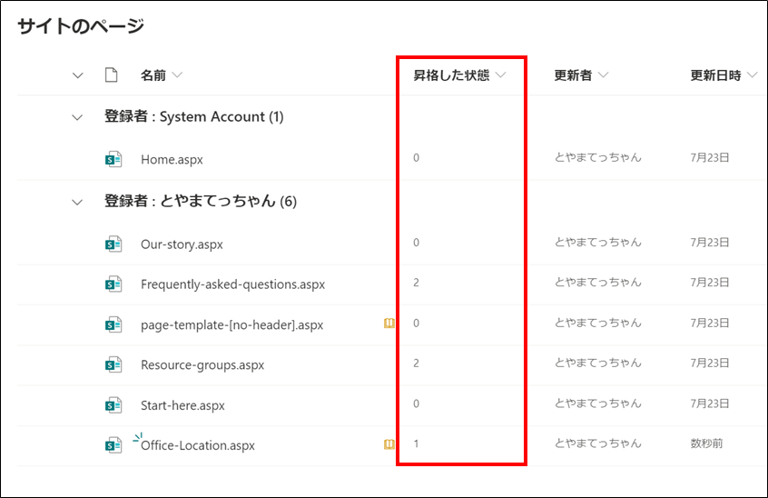
Task: Click 数秒前 timestamp for Office-Location.aspx
Action: pyautogui.click(x=706, y=443)
